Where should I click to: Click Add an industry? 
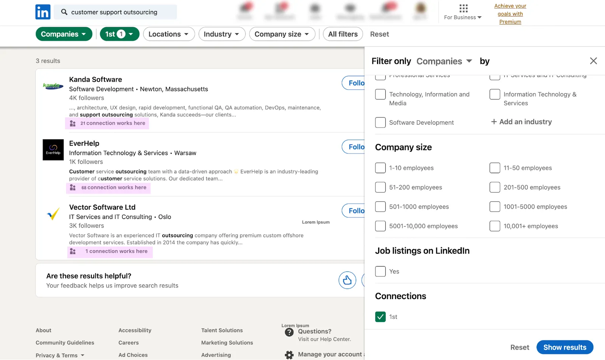[x=521, y=122]
